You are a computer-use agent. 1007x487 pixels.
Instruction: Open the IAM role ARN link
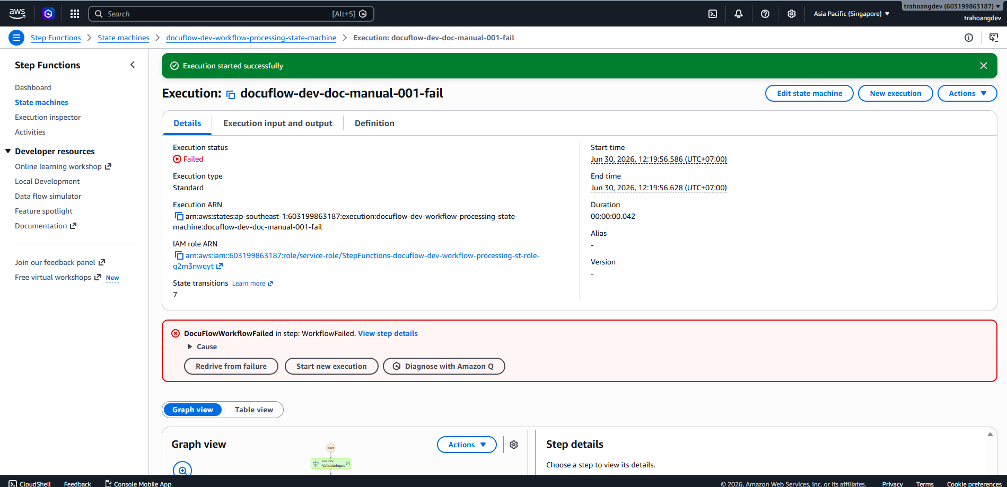pos(356,261)
